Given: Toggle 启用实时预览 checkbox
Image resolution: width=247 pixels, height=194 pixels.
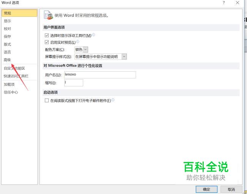Looking at the screenshot, I should [x=47, y=42].
